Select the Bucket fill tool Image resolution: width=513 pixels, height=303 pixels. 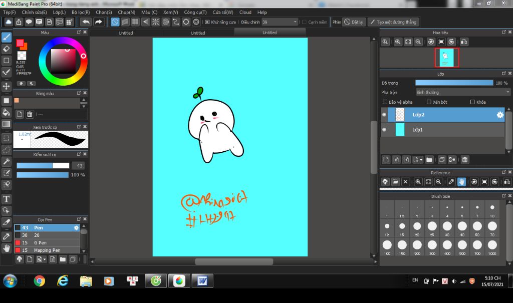7,112
